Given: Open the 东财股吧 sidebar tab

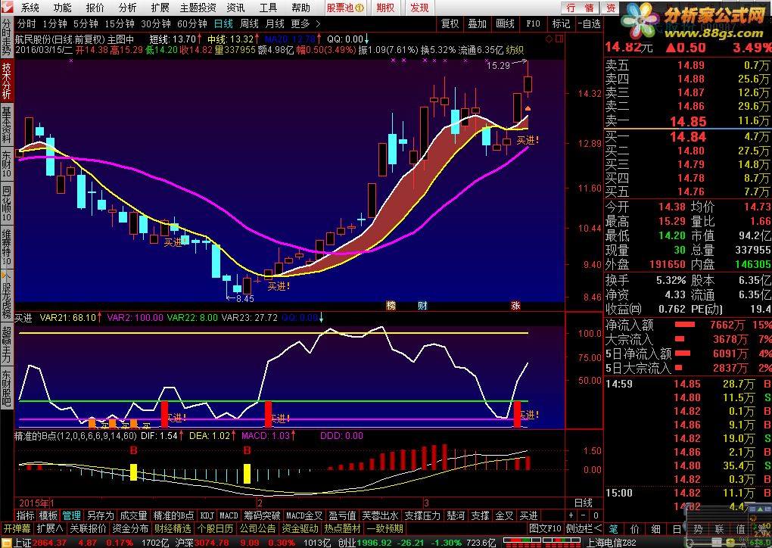Looking at the screenshot, I should click(7, 388).
